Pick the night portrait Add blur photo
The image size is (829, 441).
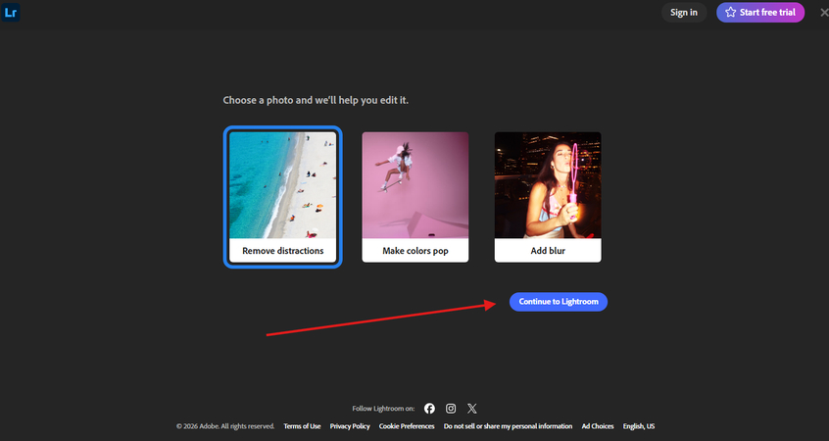click(548, 185)
